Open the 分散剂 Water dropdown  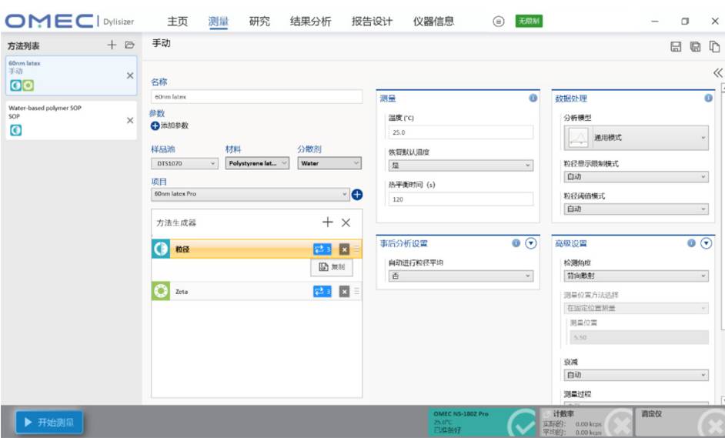(x=329, y=163)
